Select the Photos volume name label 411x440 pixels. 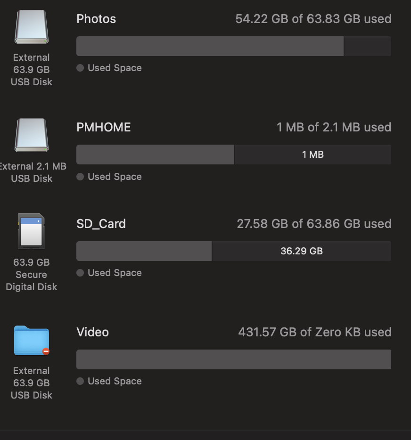click(96, 19)
